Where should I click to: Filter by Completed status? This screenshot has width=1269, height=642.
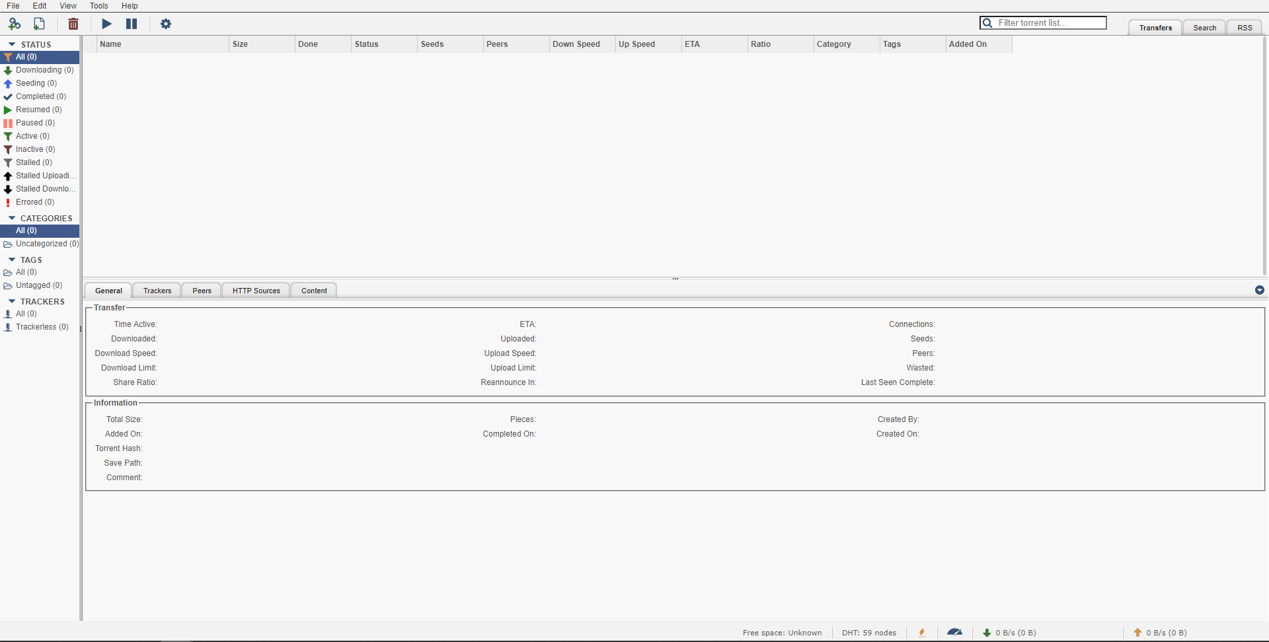click(40, 96)
